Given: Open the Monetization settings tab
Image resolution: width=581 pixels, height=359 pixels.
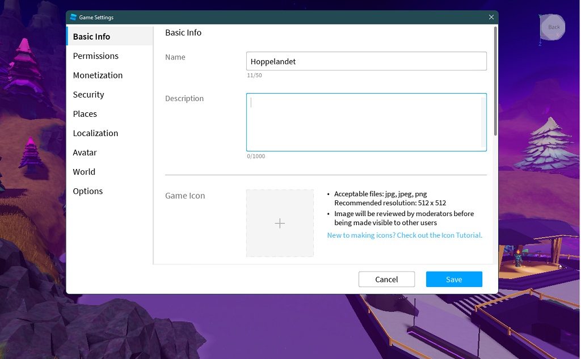Looking at the screenshot, I should tap(110, 75).
